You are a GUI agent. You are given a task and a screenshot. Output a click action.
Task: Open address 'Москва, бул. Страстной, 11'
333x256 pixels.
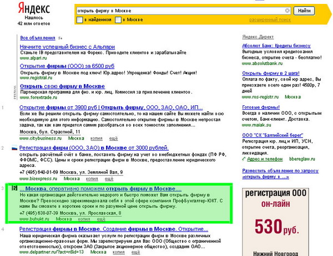pyautogui.click(x=50, y=132)
